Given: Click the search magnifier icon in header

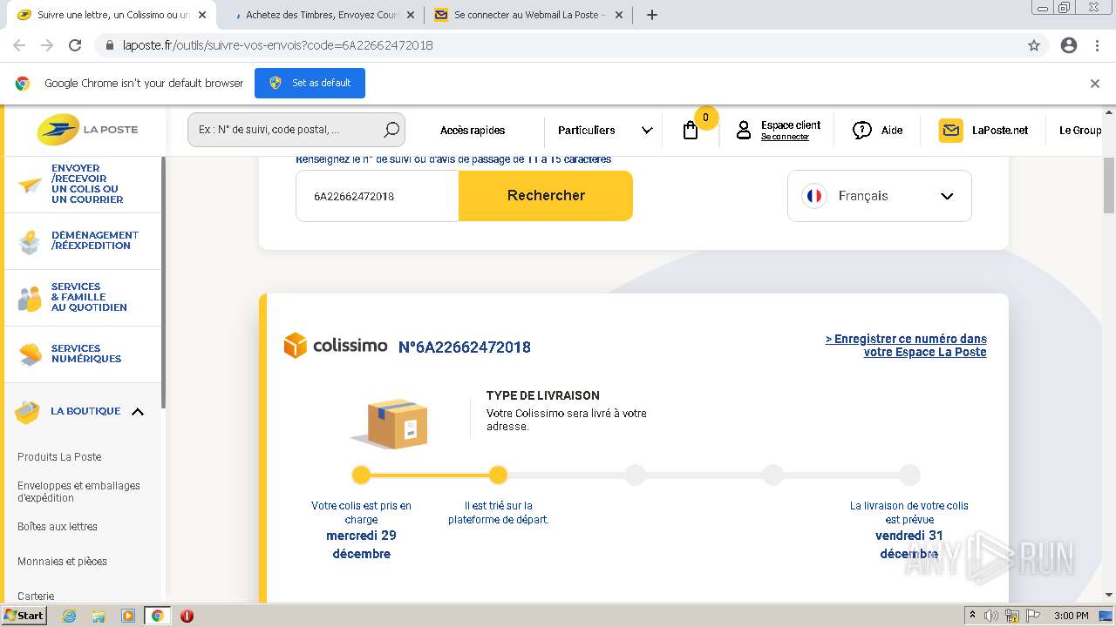Looking at the screenshot, I should point(391,130).
